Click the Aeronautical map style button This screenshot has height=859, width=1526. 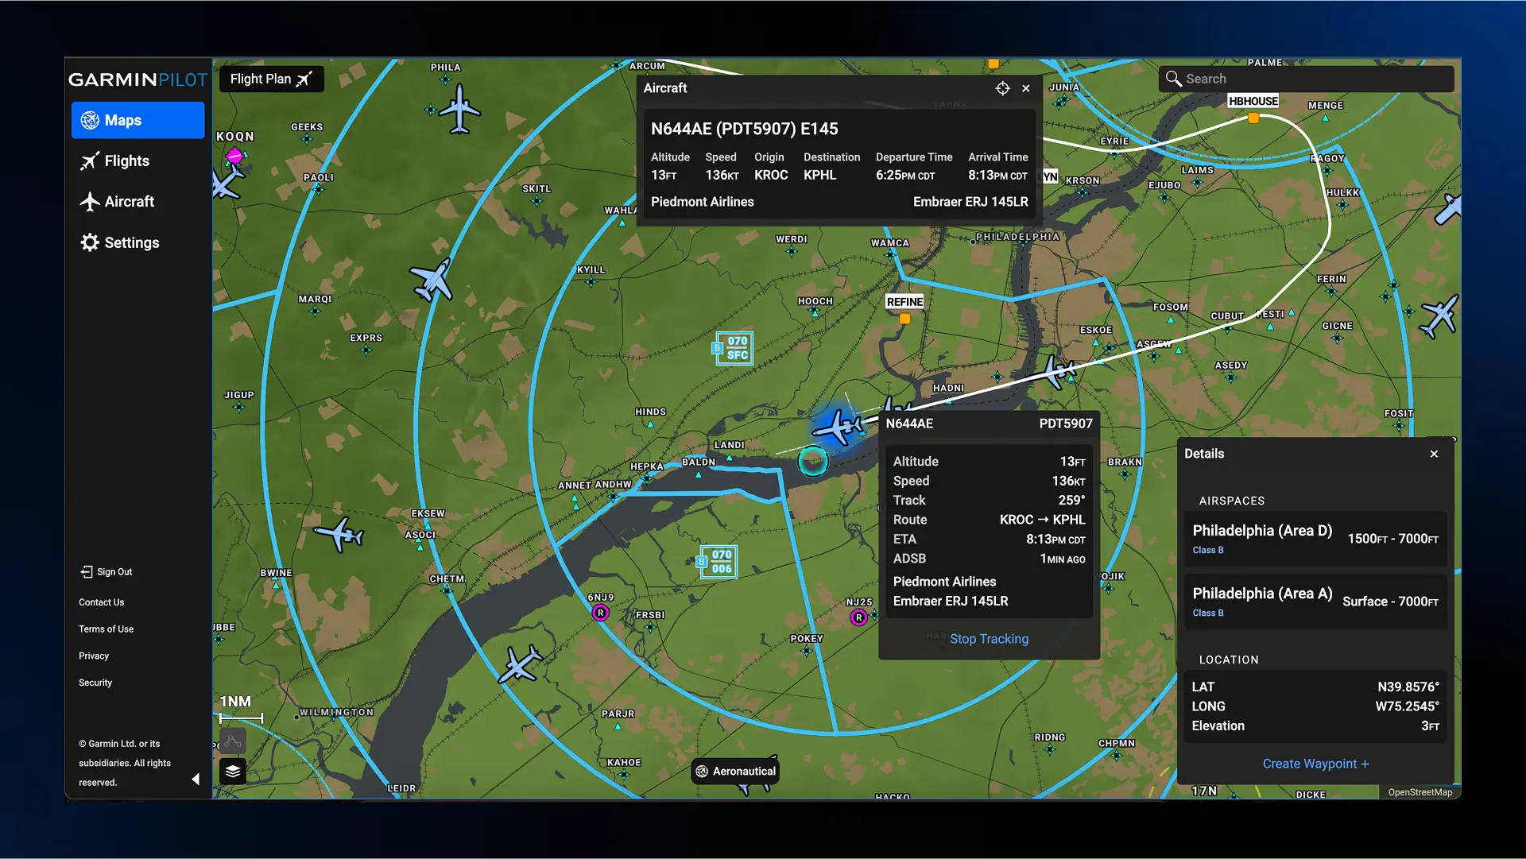click(735, 771)
